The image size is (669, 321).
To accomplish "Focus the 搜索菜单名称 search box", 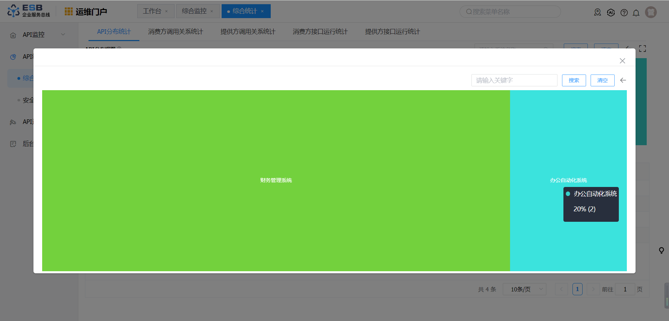I will click(512, 12).
